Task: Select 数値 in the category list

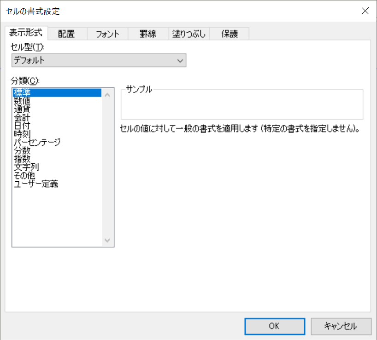Action: [57, 101]
